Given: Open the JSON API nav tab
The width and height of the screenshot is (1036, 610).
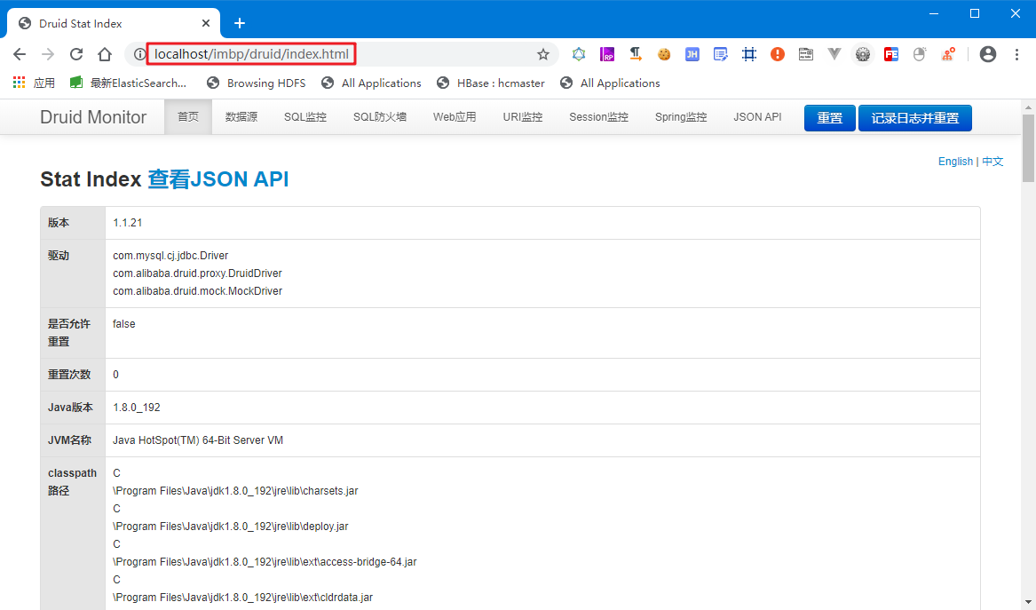Looking at the screenshot, I should point(757,117).
